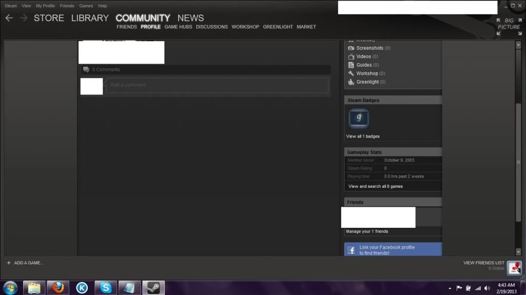Click the page scrollbar down arrow
This screenshot has width=526, height=295.
(x=518, y=252)
